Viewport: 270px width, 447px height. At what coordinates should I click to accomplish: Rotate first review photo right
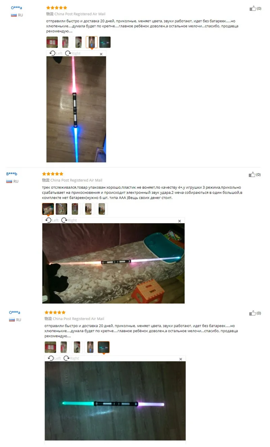coord(73,53)
